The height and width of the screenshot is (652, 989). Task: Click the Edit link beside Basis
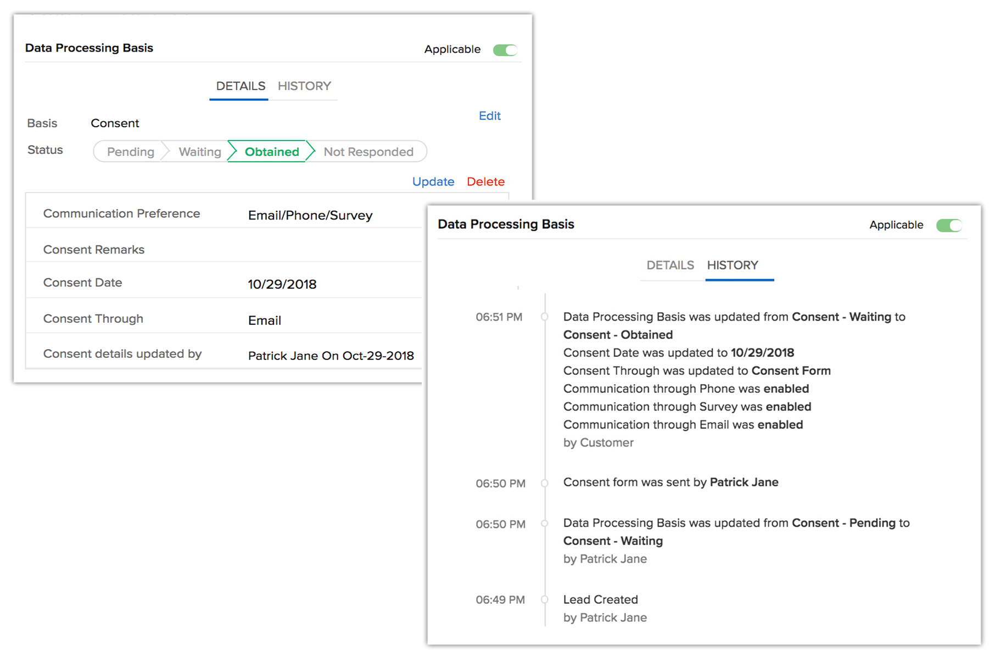click(x=489, y=116)
